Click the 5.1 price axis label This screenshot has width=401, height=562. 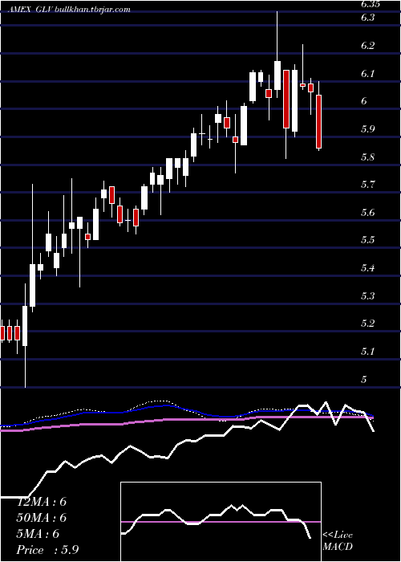coord(367,352)
